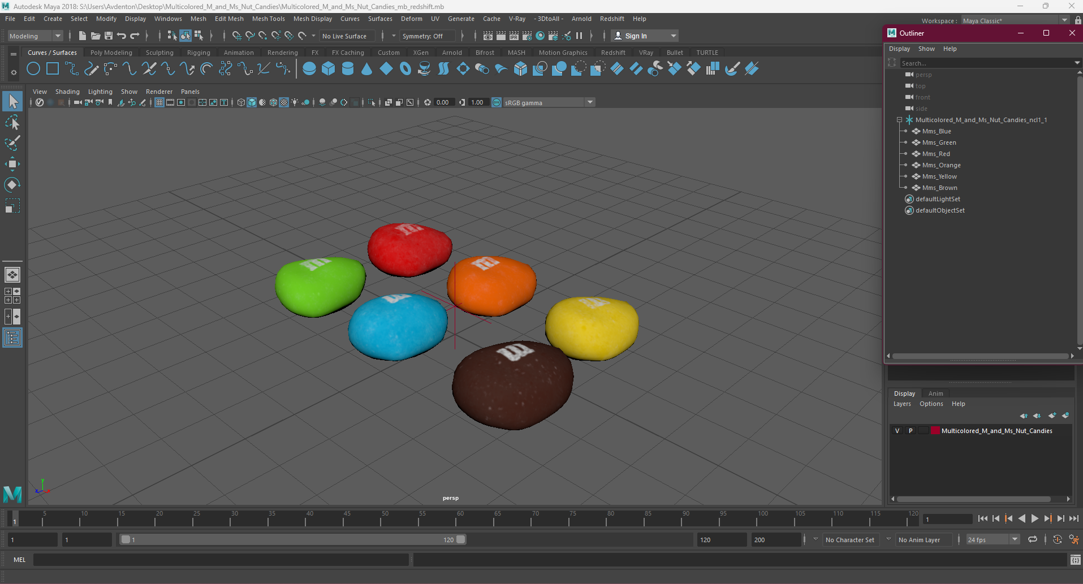The width and height of the screenshot is (1083, 584).
Task: Open the Outliner search options arrow
Action: pos(1077,63)
